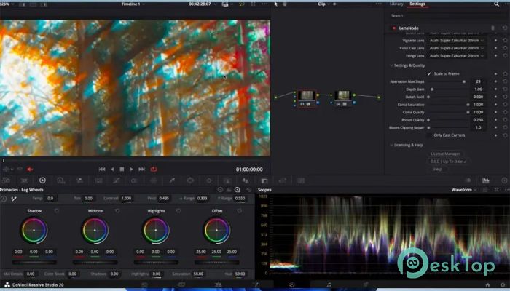Go to project home icon

(x=487, y=285)
